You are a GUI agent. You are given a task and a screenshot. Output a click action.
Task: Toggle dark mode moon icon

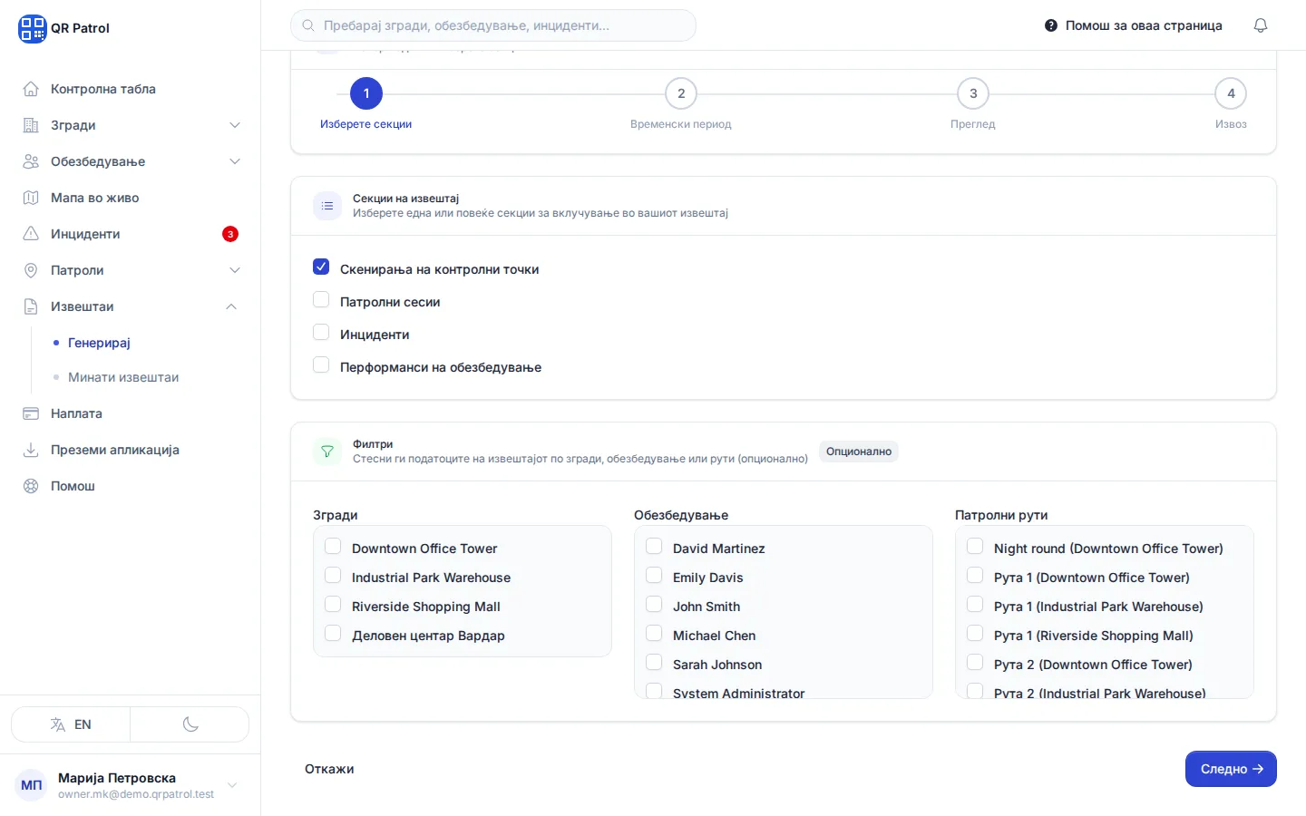tap(190, 724)
